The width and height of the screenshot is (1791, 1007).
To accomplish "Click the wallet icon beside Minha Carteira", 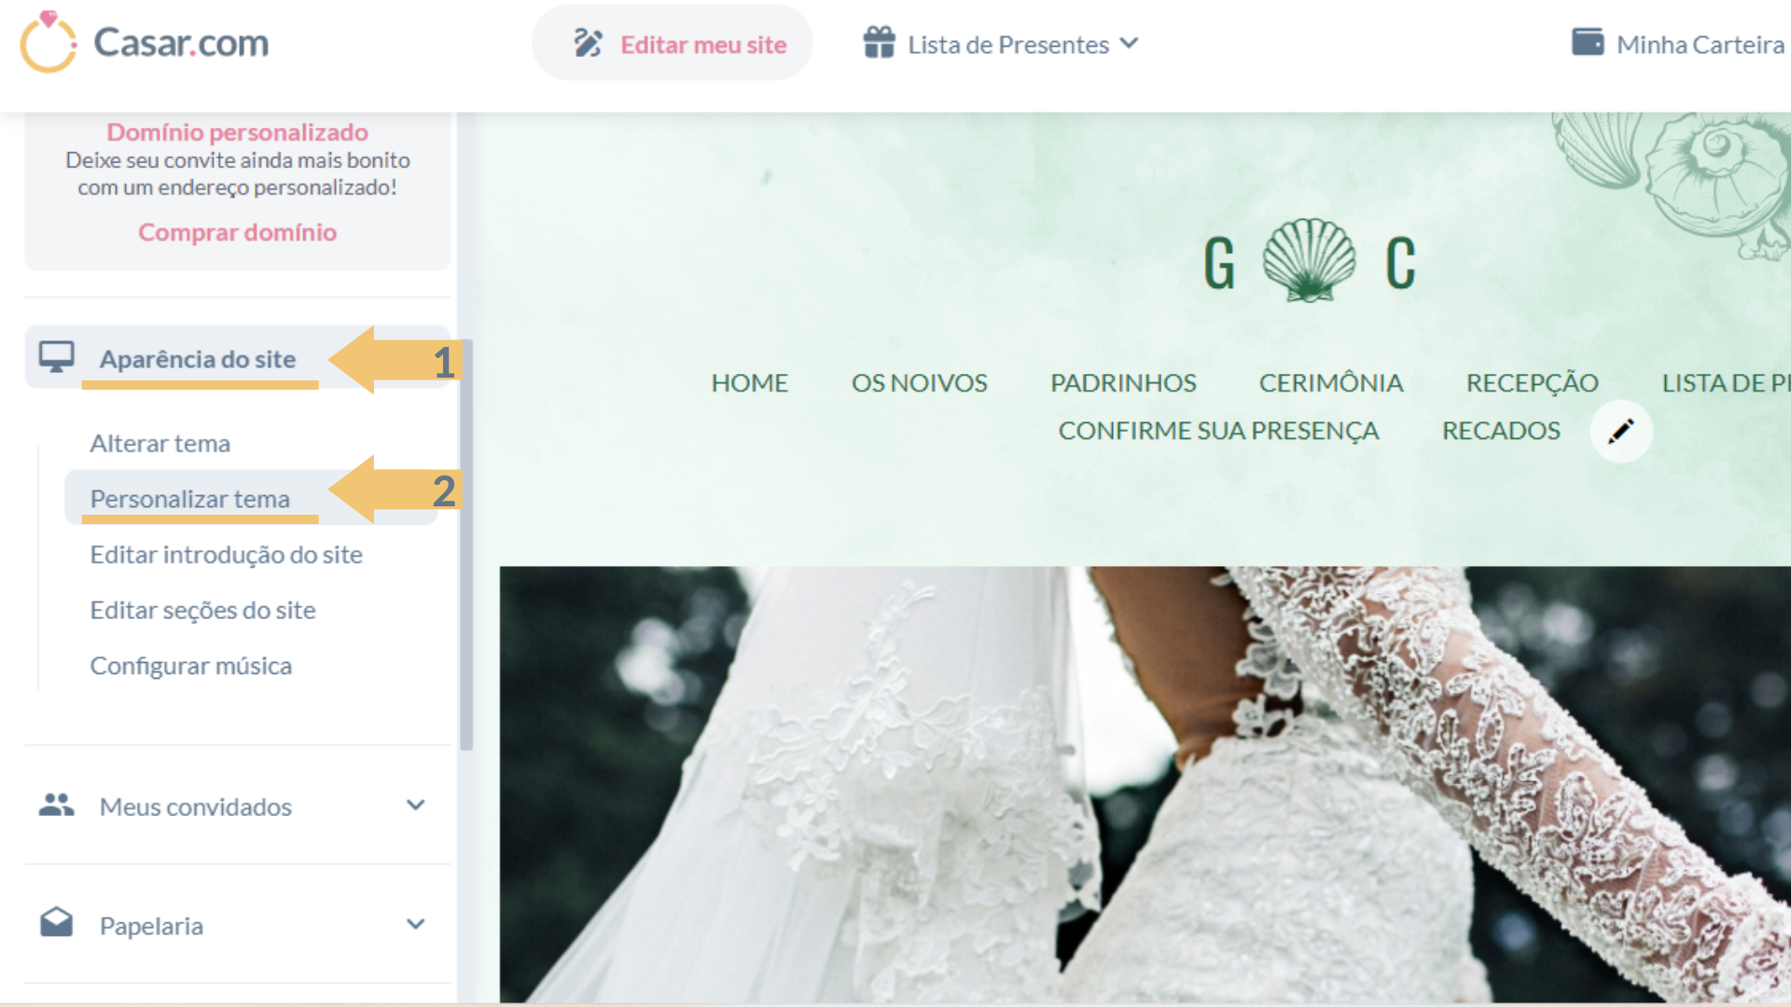I will click(x=1587, y=42).
